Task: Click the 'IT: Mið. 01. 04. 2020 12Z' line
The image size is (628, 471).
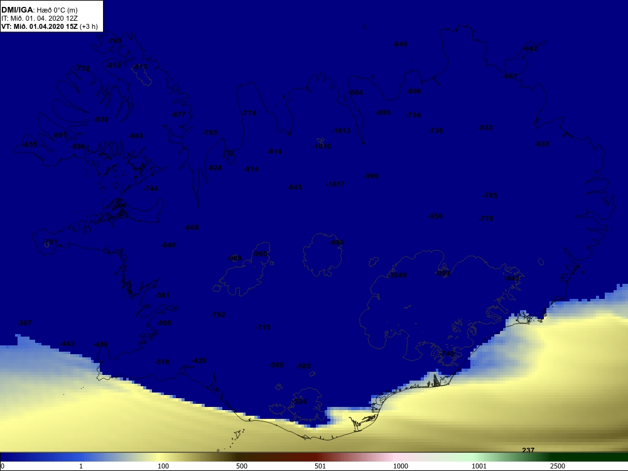Action: coord(39,18)
